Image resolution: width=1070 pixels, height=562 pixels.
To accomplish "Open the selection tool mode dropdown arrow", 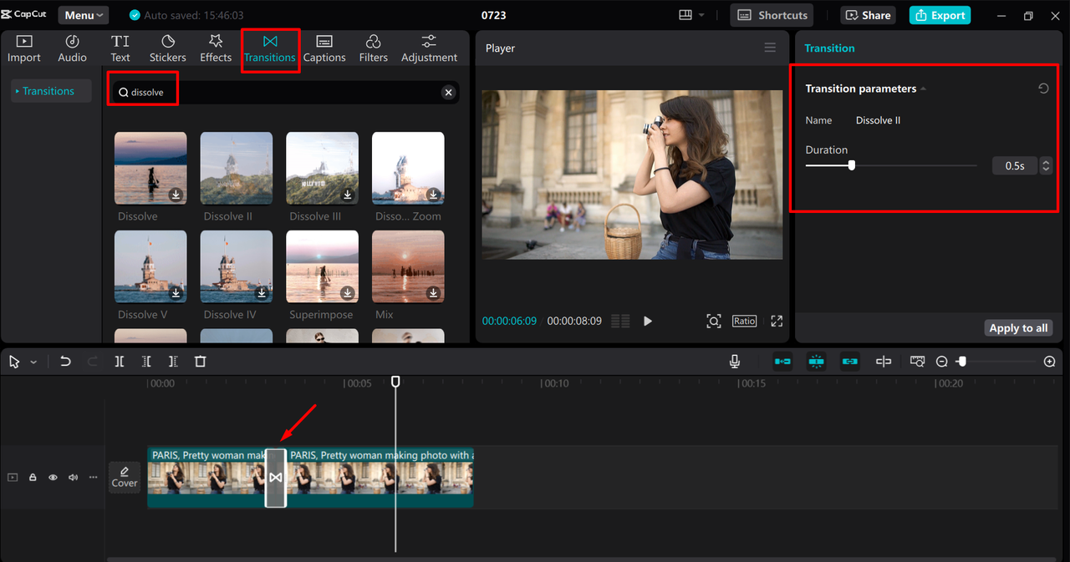I will tap(33, 362).
